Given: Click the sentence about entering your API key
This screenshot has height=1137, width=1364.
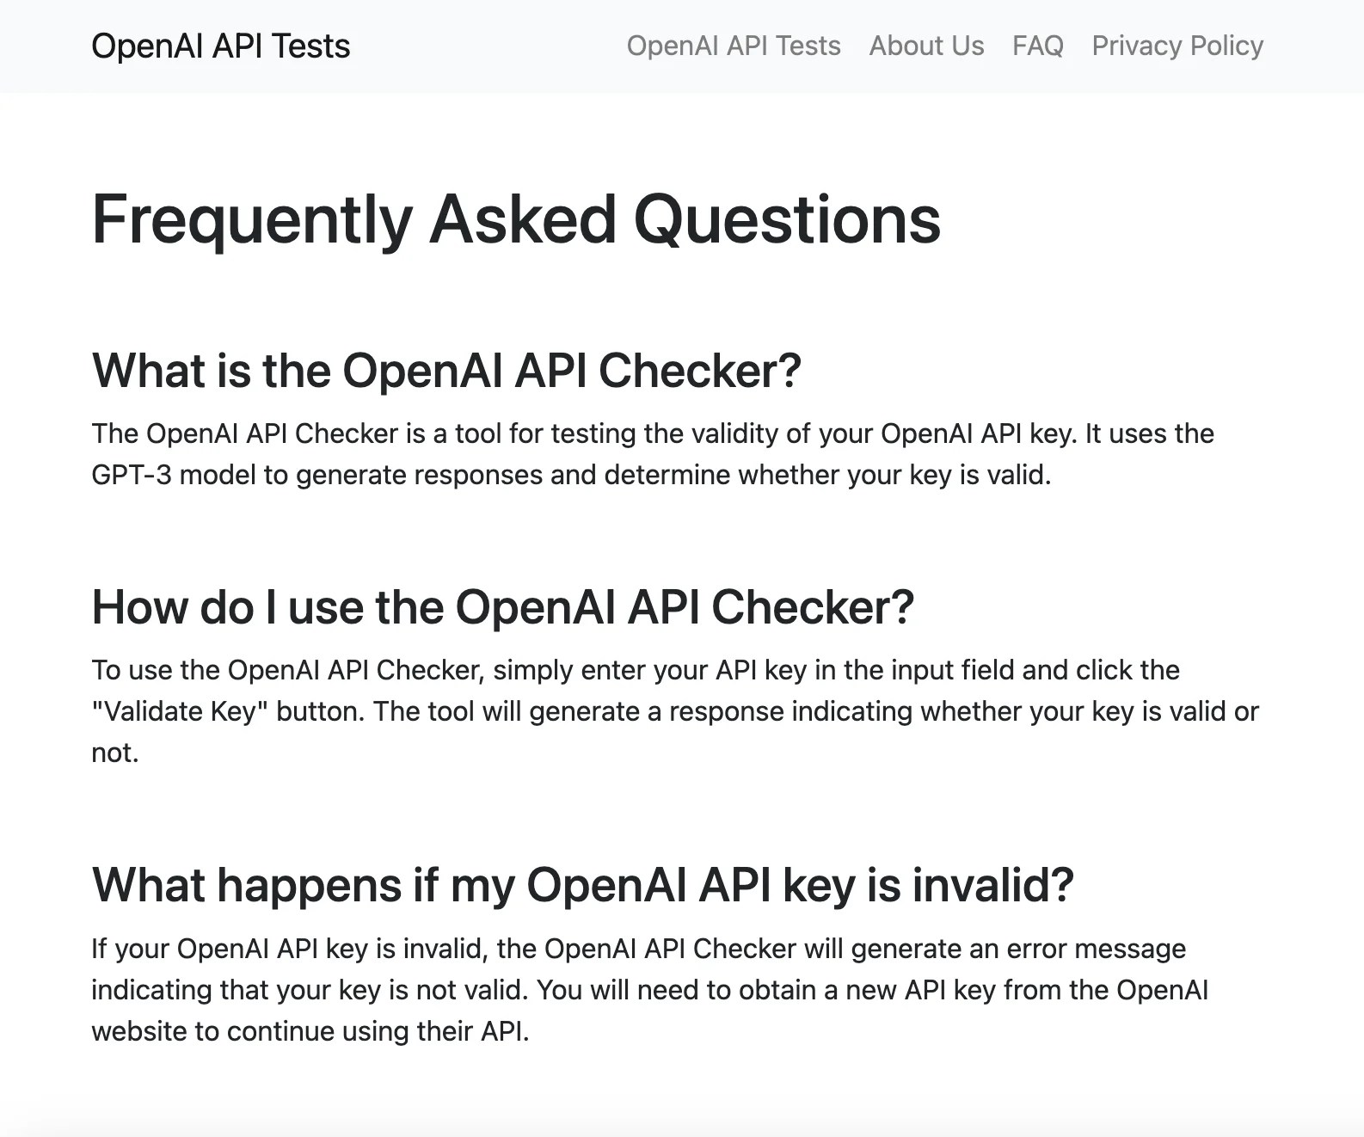Looking at the screenshot, I should click(x=636, y=670).
